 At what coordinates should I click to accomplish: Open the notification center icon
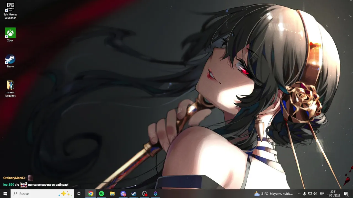[x=346, y=194]
